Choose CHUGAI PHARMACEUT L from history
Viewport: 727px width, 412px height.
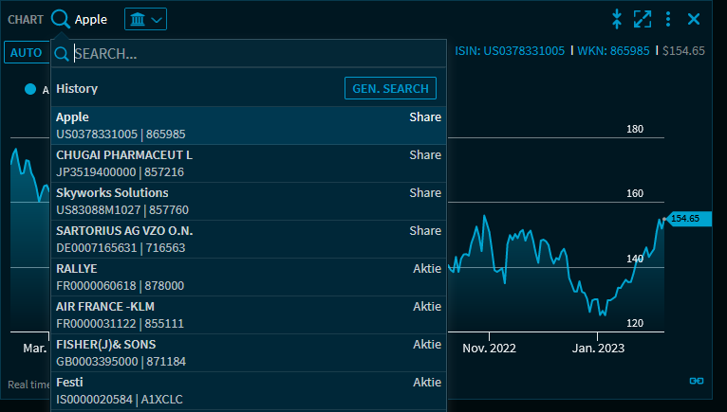(248, 164)
